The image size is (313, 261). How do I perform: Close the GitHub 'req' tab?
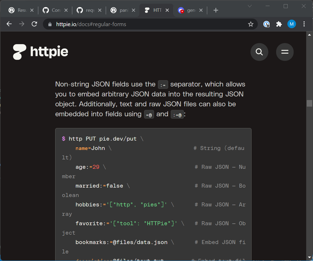coord(100,10)
